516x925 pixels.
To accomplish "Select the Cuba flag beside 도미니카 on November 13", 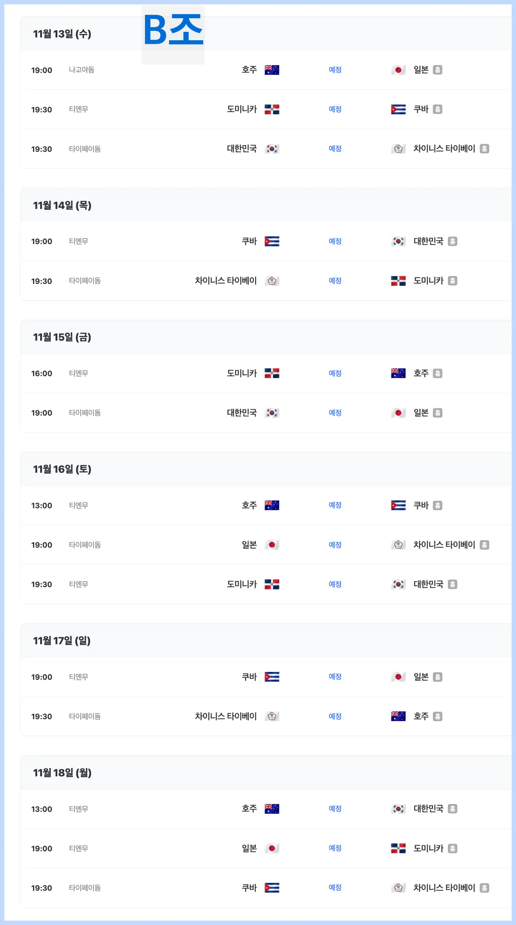I will 399,110.
